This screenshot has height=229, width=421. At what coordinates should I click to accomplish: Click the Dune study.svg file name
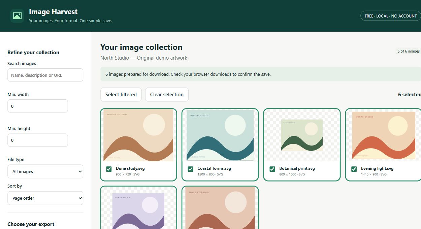click(130, 168)
